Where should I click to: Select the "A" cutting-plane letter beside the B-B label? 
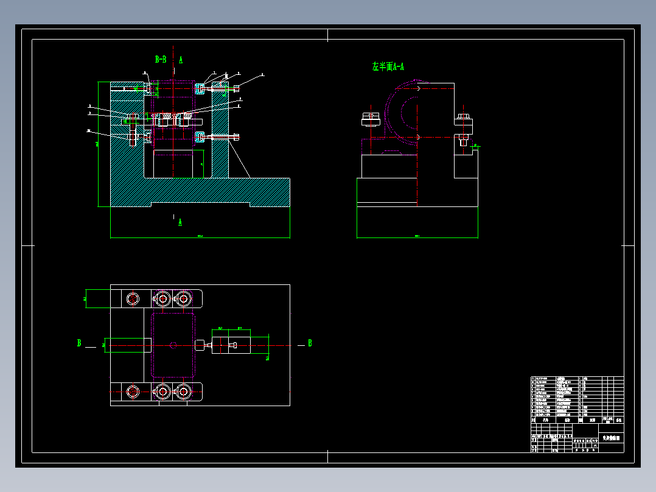pyautogui.click(x=181, y=60)
